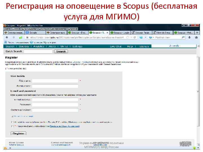This screenshot has height=152, width=203.
Task: Open Sources in Scopus navigation bar
Action: (x=24, y=46)
